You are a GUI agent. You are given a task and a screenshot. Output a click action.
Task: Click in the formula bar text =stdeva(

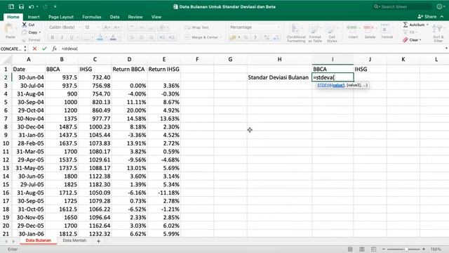69,48
